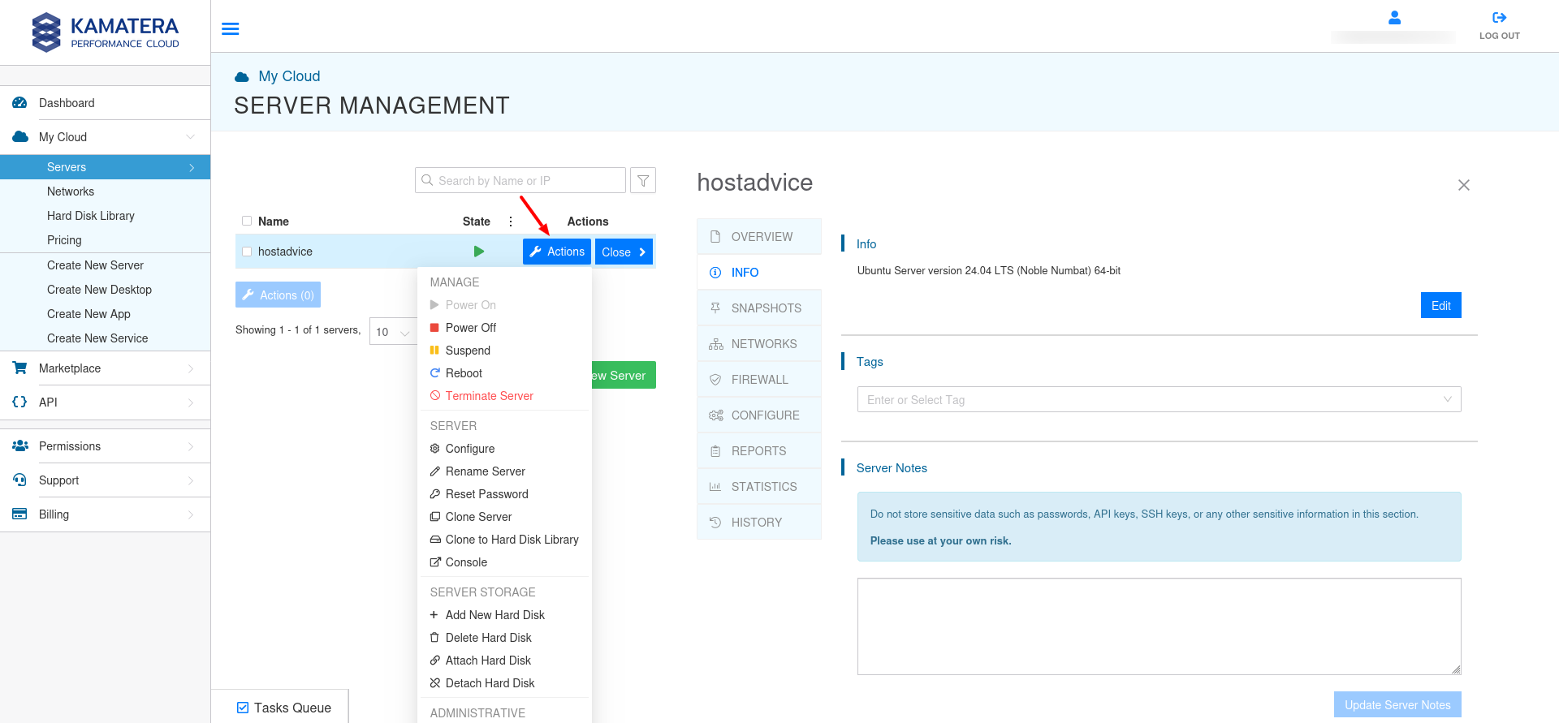The width and height of the screenshot is (1559, 723).
Task: Open the 10 per page dropdown
Action: (x=394, y=331)
